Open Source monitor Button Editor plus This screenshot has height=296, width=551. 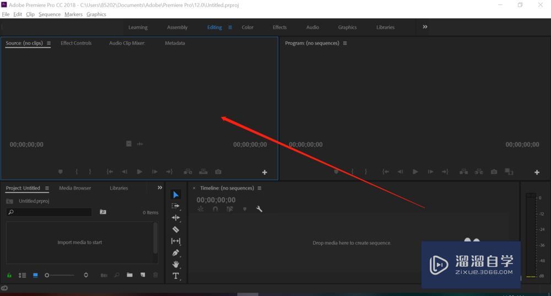click(264, 173)
